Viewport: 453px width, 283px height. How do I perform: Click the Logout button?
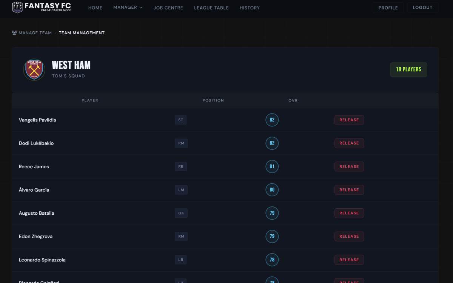pyautogui.click(x=422, y=8)
